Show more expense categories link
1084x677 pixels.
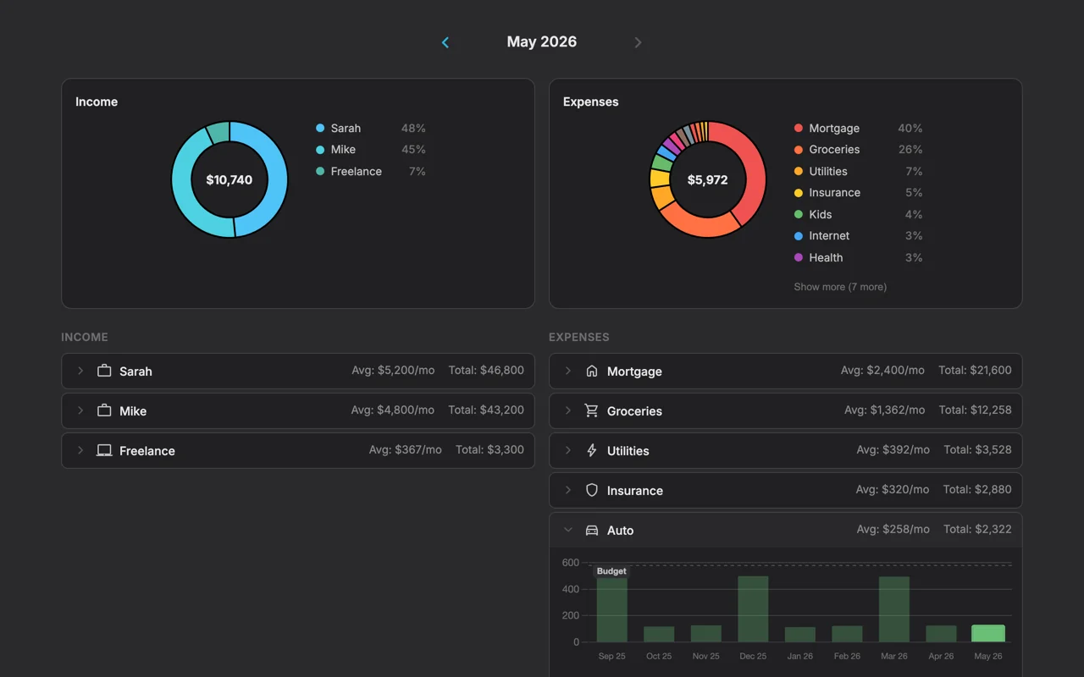tap(840, 287)
